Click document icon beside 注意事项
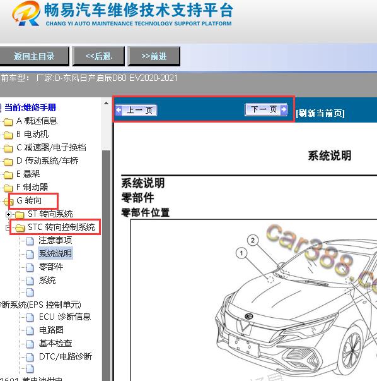377x381 pixels. point(30,241)
